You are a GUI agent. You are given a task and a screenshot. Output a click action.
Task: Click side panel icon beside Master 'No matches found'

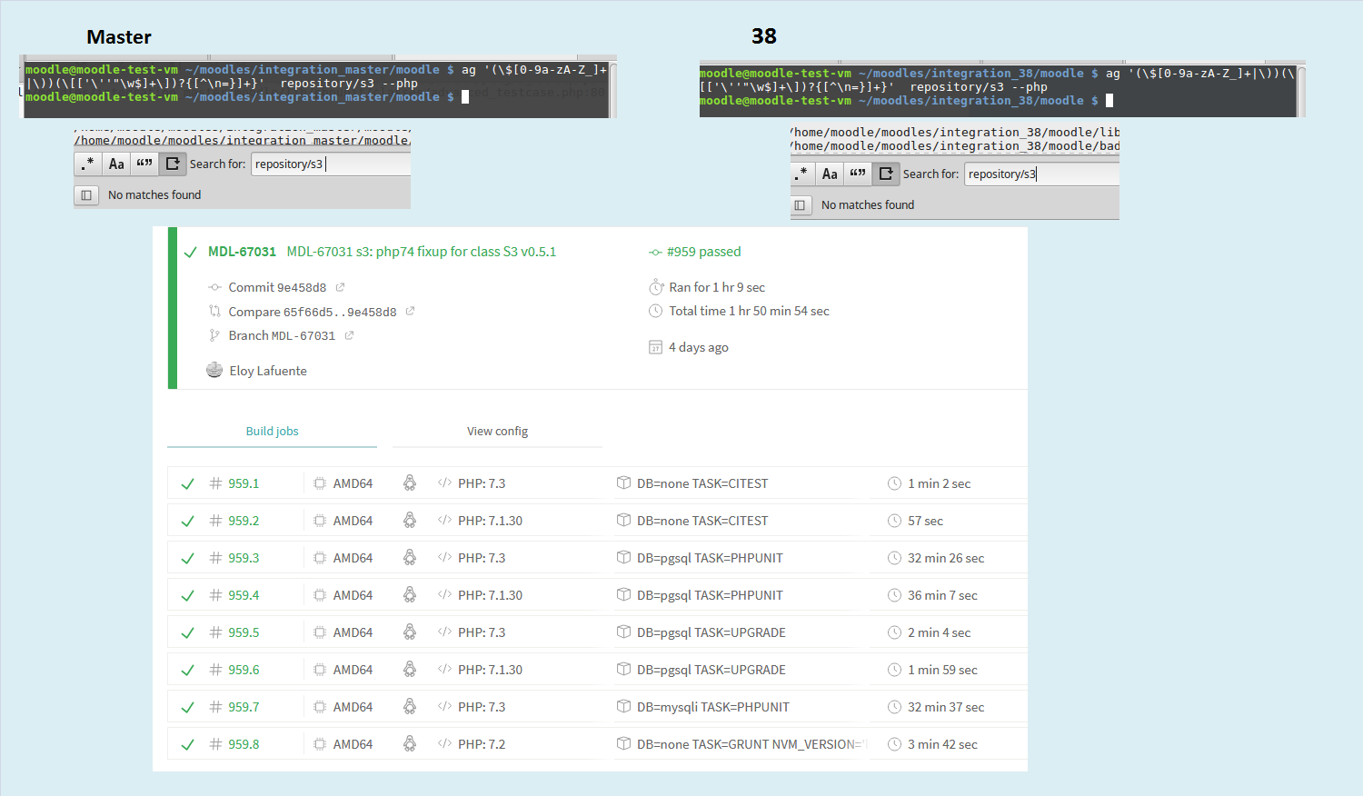tap(86, 194)
